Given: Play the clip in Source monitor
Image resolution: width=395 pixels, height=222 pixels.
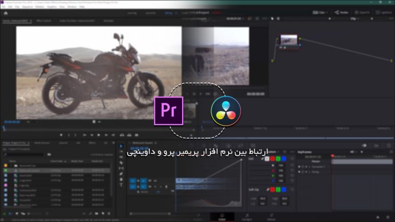Looking at the screenshot, I should [x=99, y=135].
